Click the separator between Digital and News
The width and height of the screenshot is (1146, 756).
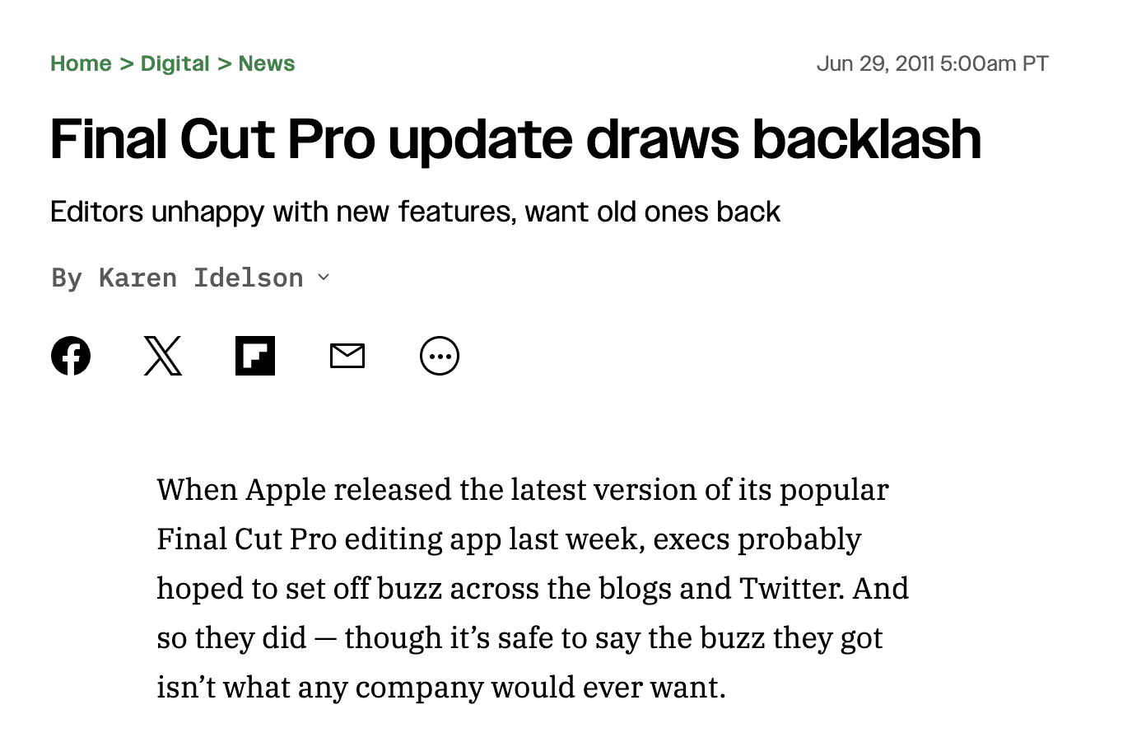coord(224,63)
